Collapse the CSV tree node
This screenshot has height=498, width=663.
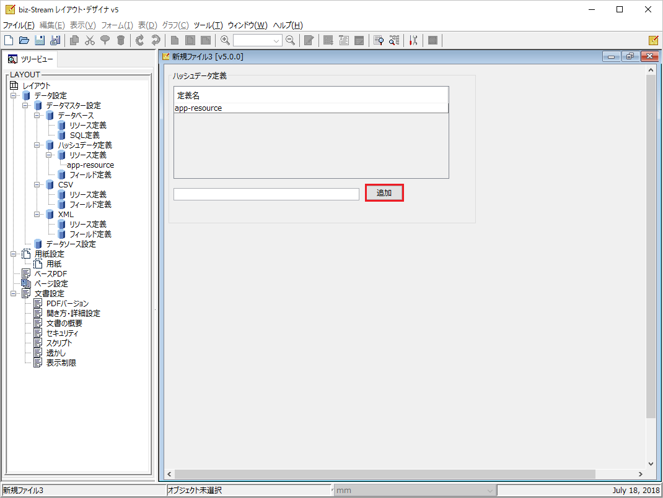click(37, 185)
